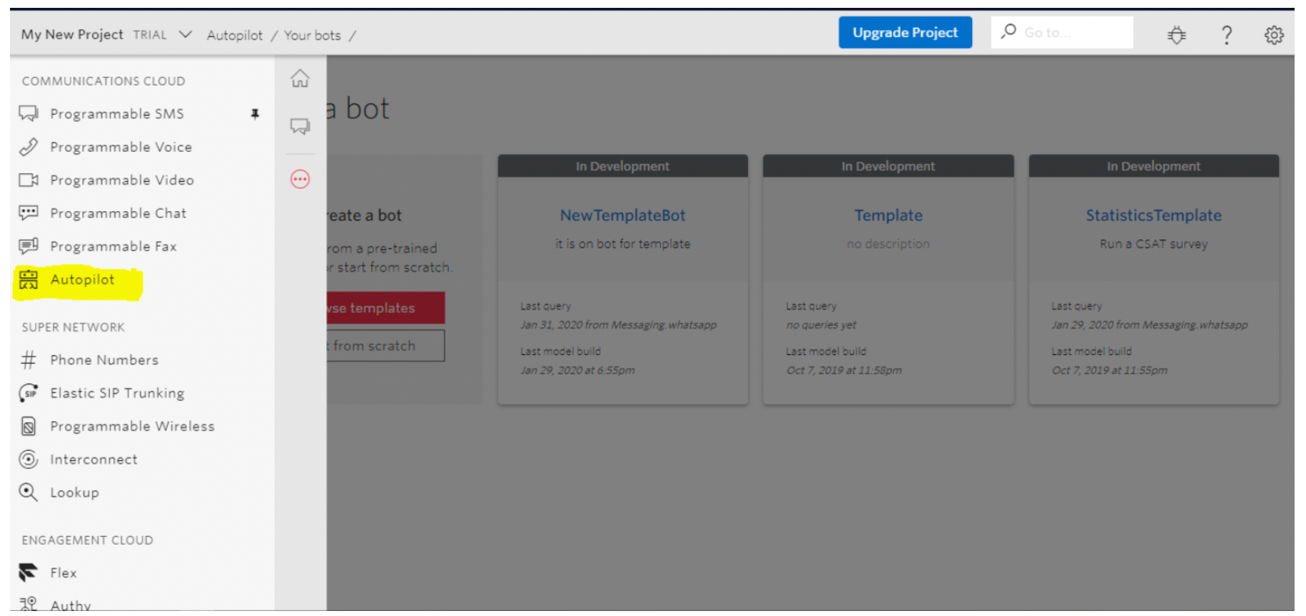The width and height of the screenshot is (1306, 616).
Task: Open Programmable Wireless menu item
Action: point(132,426)
